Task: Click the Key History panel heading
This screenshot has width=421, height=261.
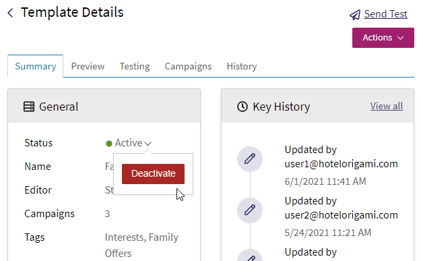Action: click(282, 107)
